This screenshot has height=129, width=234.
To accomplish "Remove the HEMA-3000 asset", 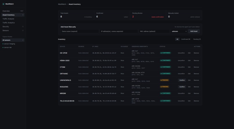I will pos(196,61).
